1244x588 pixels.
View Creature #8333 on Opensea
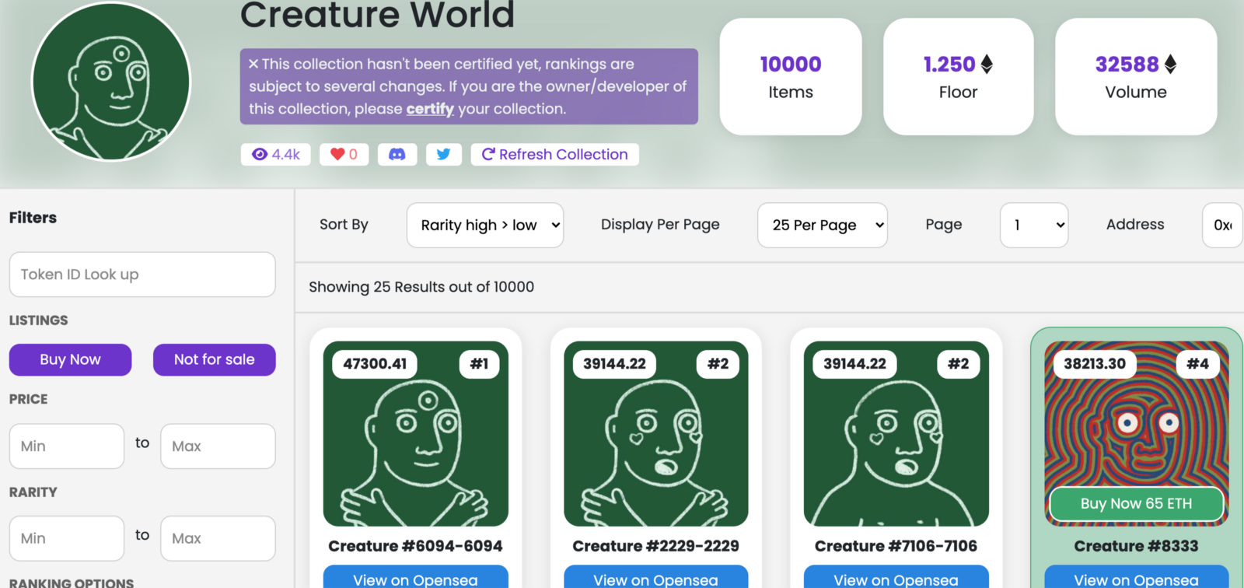point(1137,577)
